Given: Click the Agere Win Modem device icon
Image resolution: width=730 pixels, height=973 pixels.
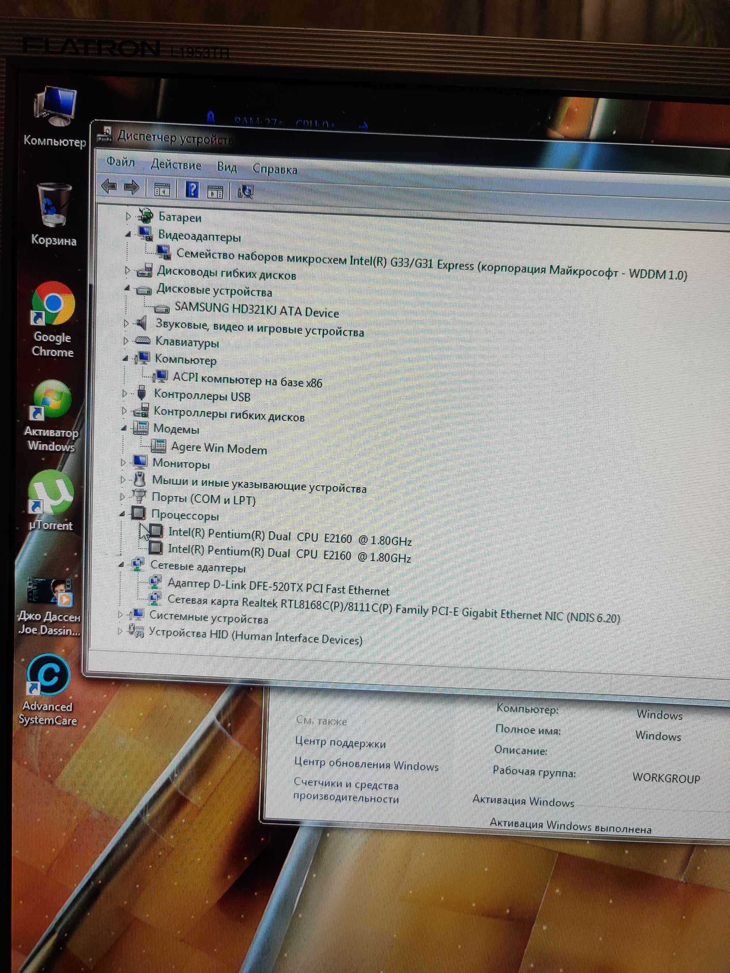Looking at the screenshot, I should (x=158, y=445).
